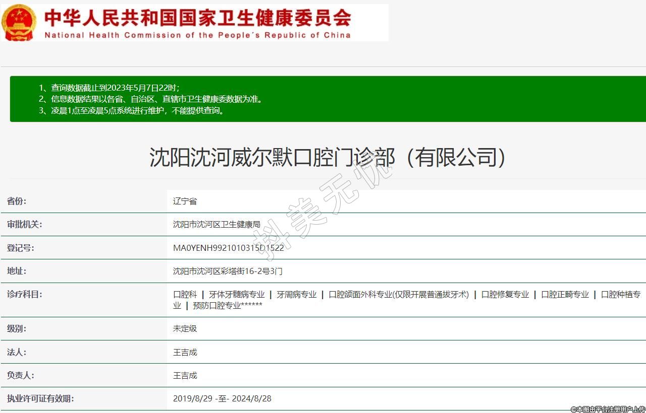Click the 省份 row label
This screenshot has width=646, height=413.
point(17,201)
